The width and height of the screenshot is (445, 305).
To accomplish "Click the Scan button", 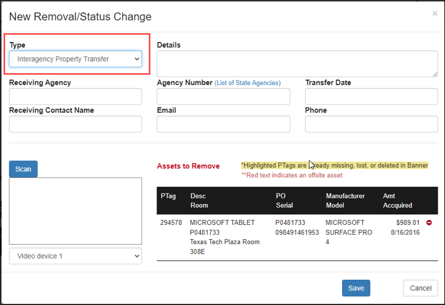I will click(23, 169).
